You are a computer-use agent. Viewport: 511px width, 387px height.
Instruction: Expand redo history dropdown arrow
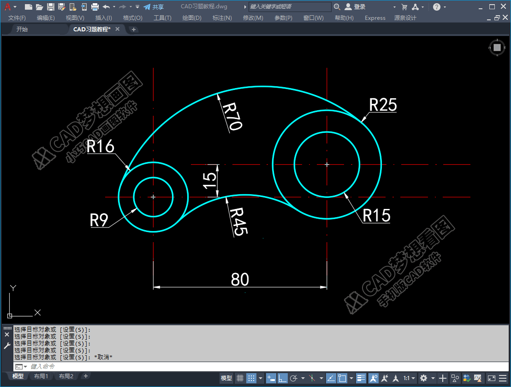(131, 6)
